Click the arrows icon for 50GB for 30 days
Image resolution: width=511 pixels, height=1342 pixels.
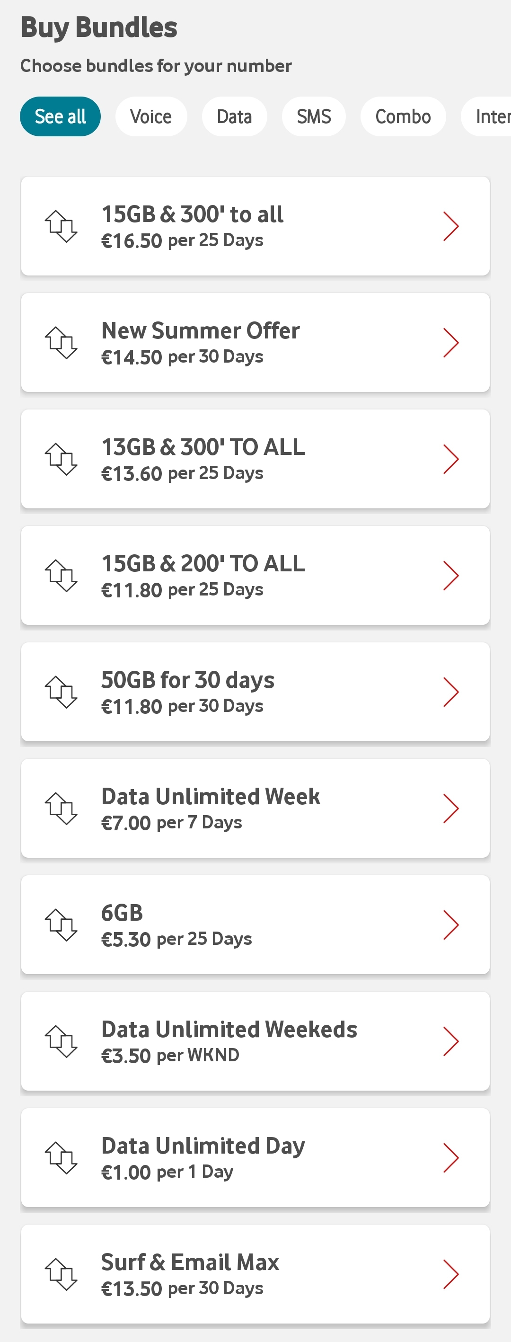point(61,692)
